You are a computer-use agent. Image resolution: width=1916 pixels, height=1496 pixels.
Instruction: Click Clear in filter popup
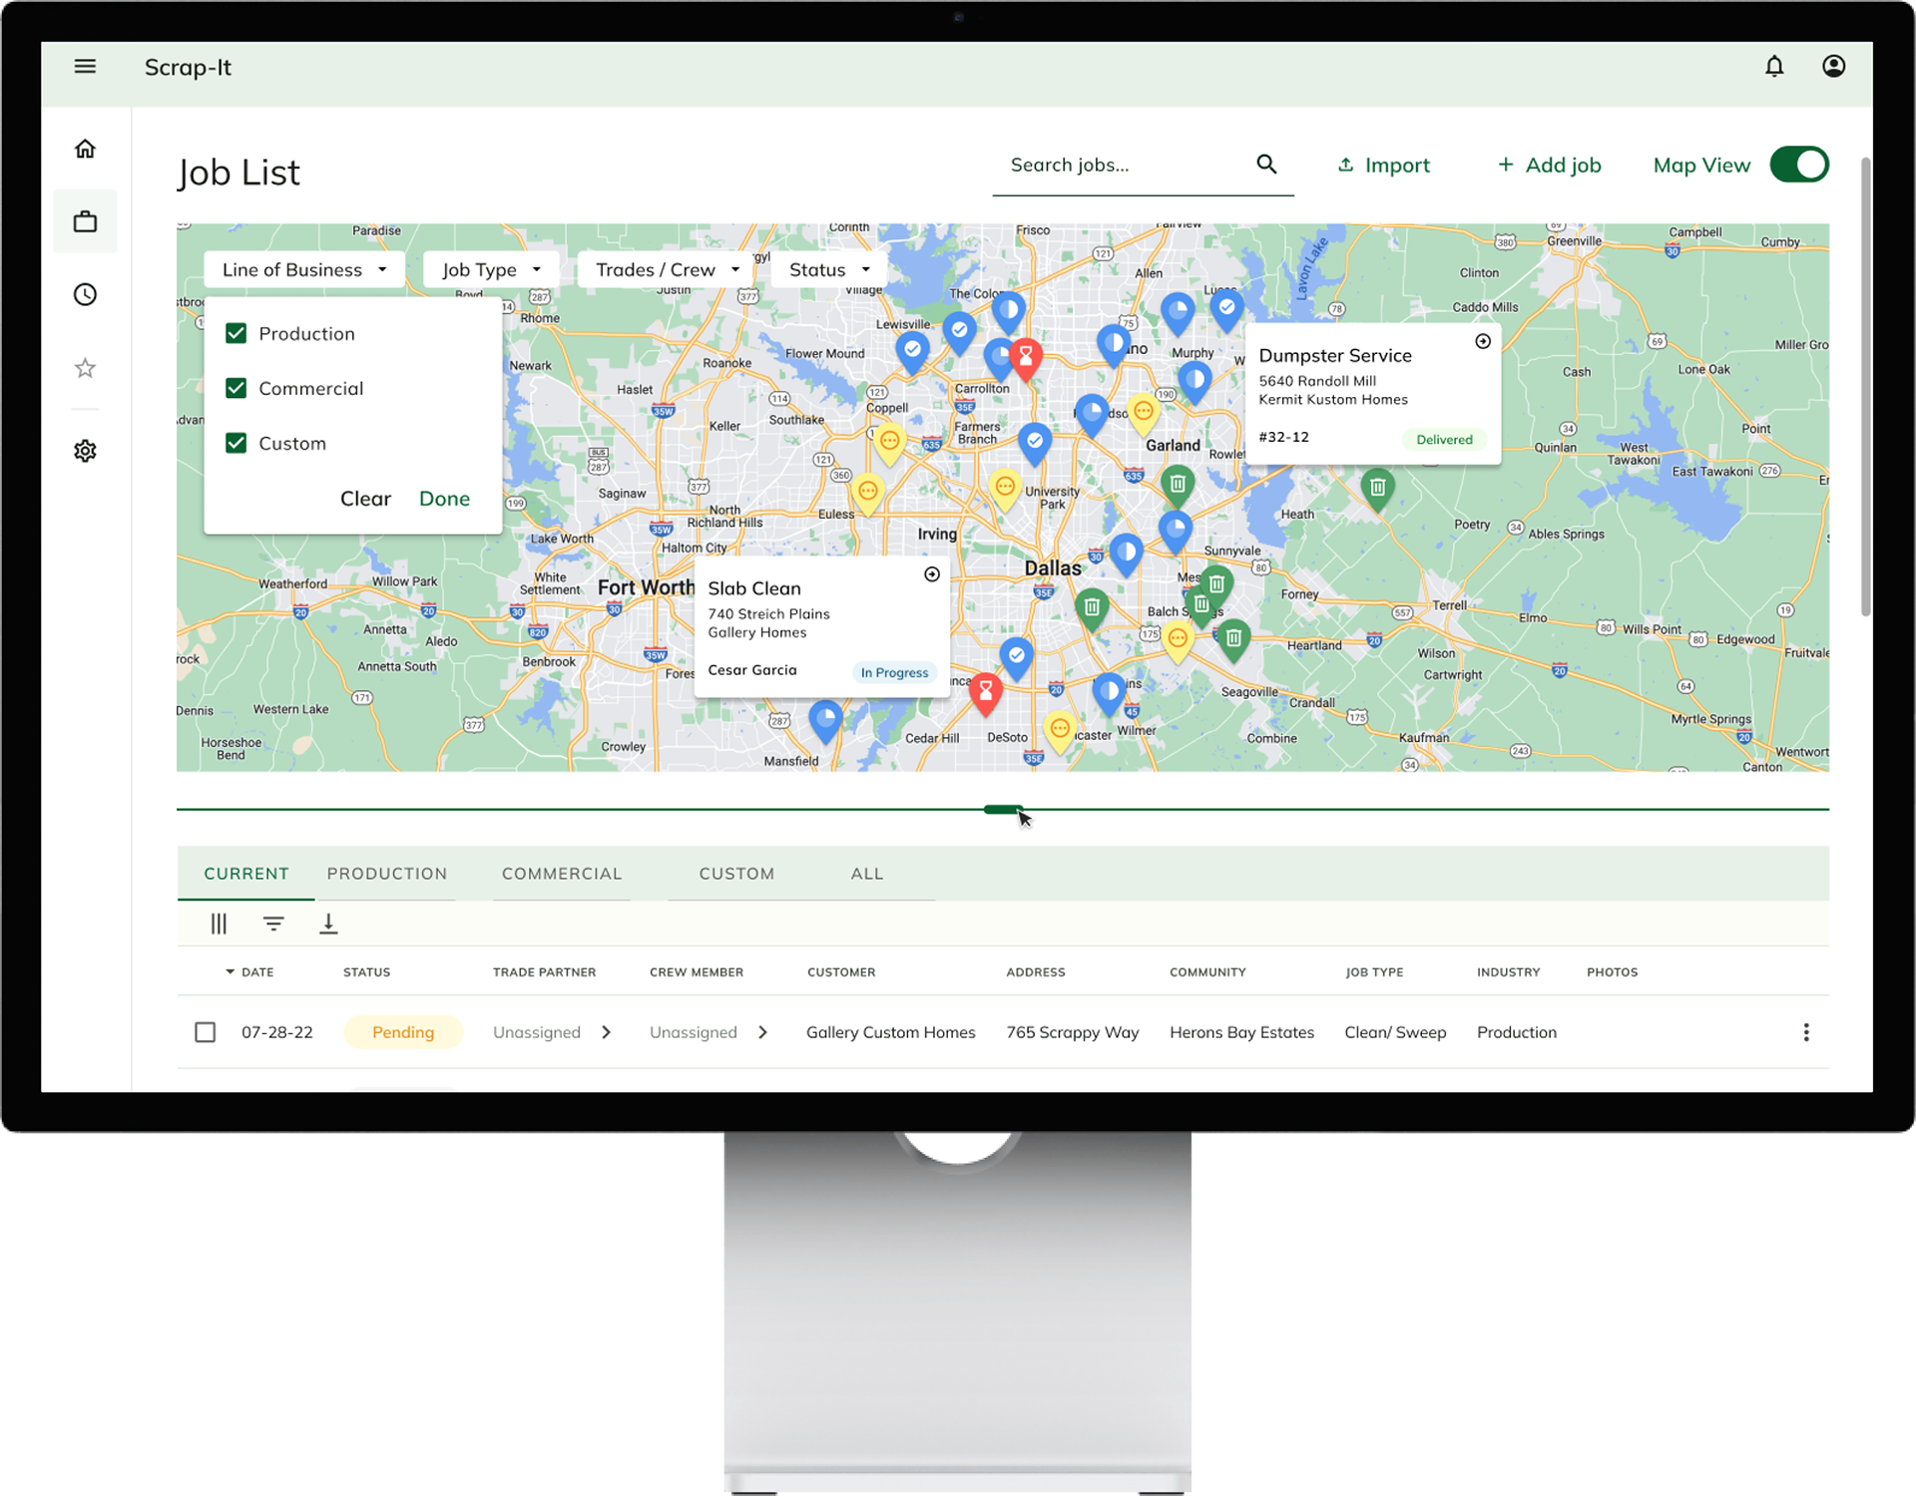[365, 499]
